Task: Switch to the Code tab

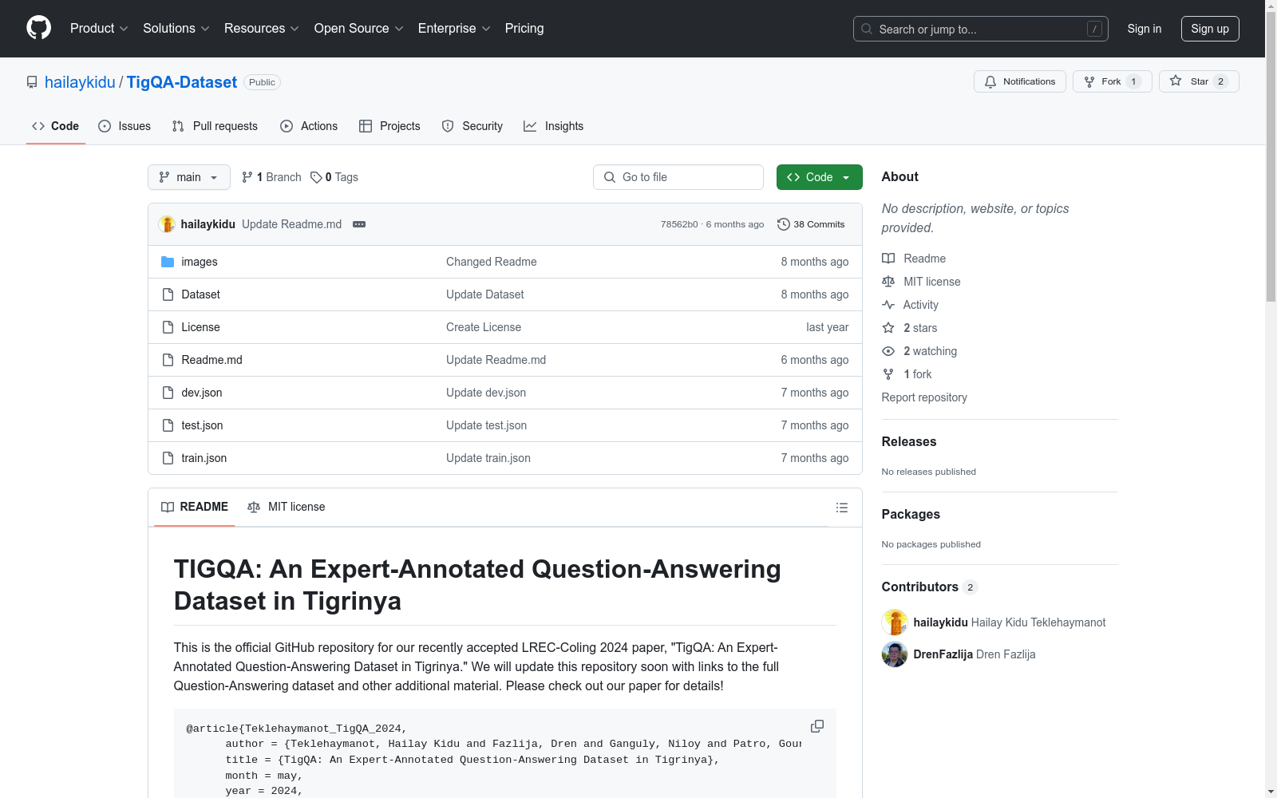Action: click(x=55, y=126)
